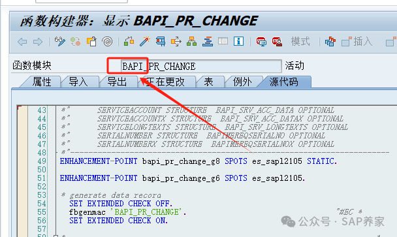Open the 例外 tab
This screenshot has height=237, width=397.
(x=242, y=82)
